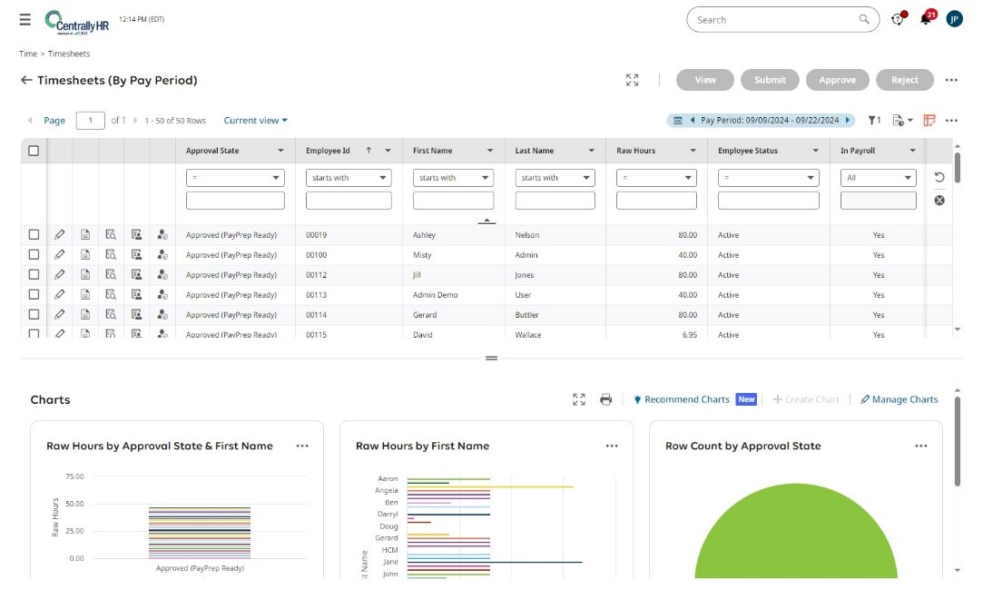Select all rows with header checkbox
983x599 pixels.
tap(34, 151)
